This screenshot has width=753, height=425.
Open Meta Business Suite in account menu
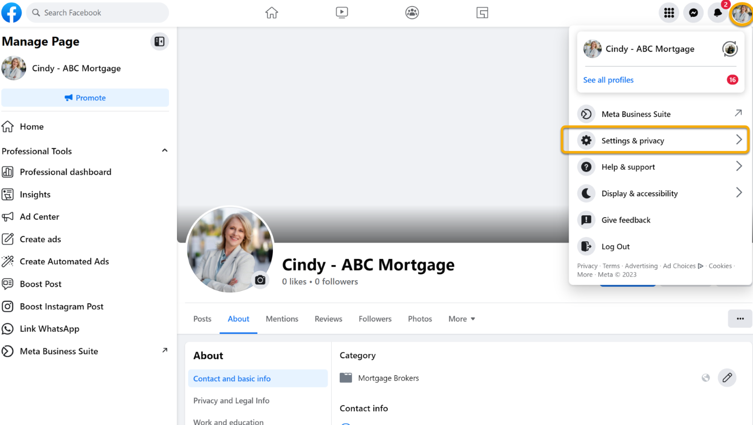(x=660, y=114)
